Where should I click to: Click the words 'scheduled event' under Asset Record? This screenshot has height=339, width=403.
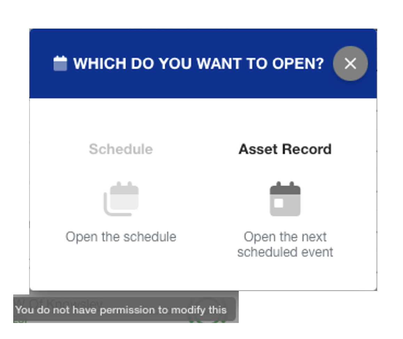click(x=285, y=252)
